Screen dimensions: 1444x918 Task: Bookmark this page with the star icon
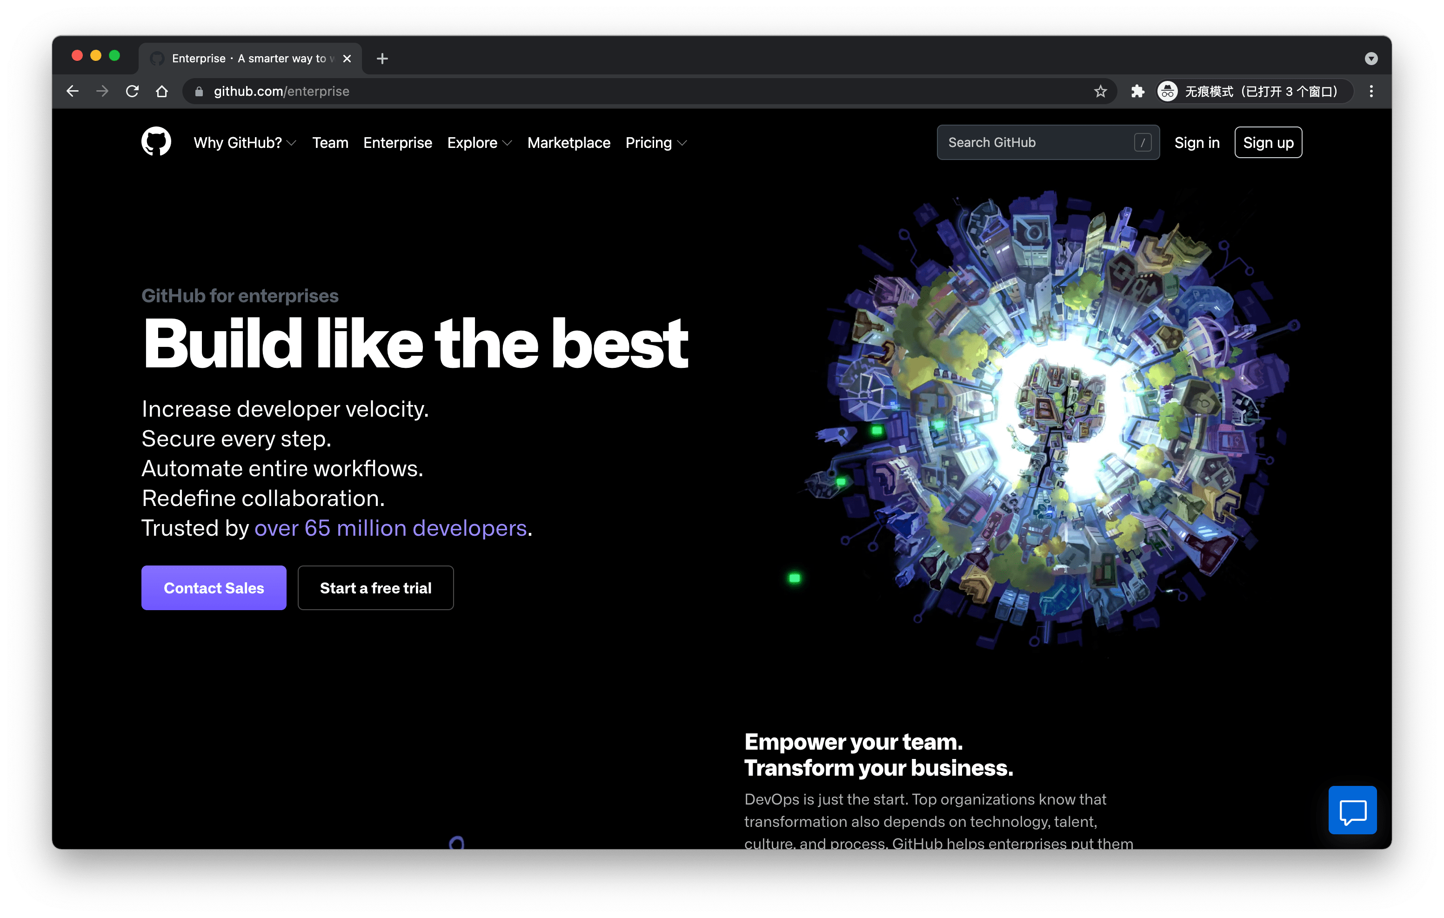(x=1100, y=91)
